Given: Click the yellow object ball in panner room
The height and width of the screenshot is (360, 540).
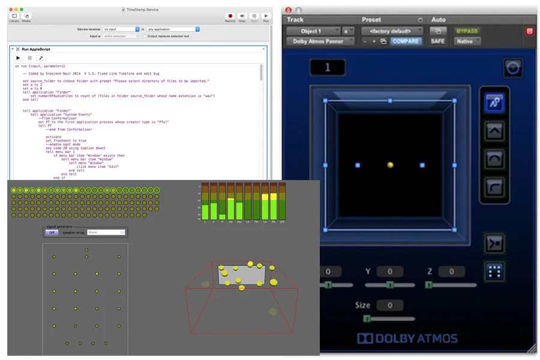Looking at the screenshot, I should [390, 165].
